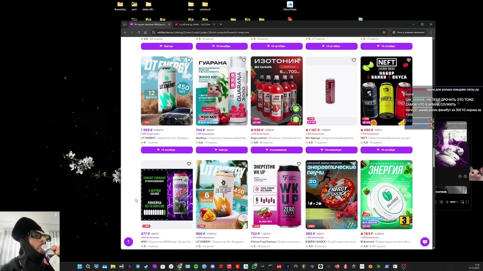Open the cybertruck desktop folder
This screenshot has width=483, height=271.
[205, 6]
